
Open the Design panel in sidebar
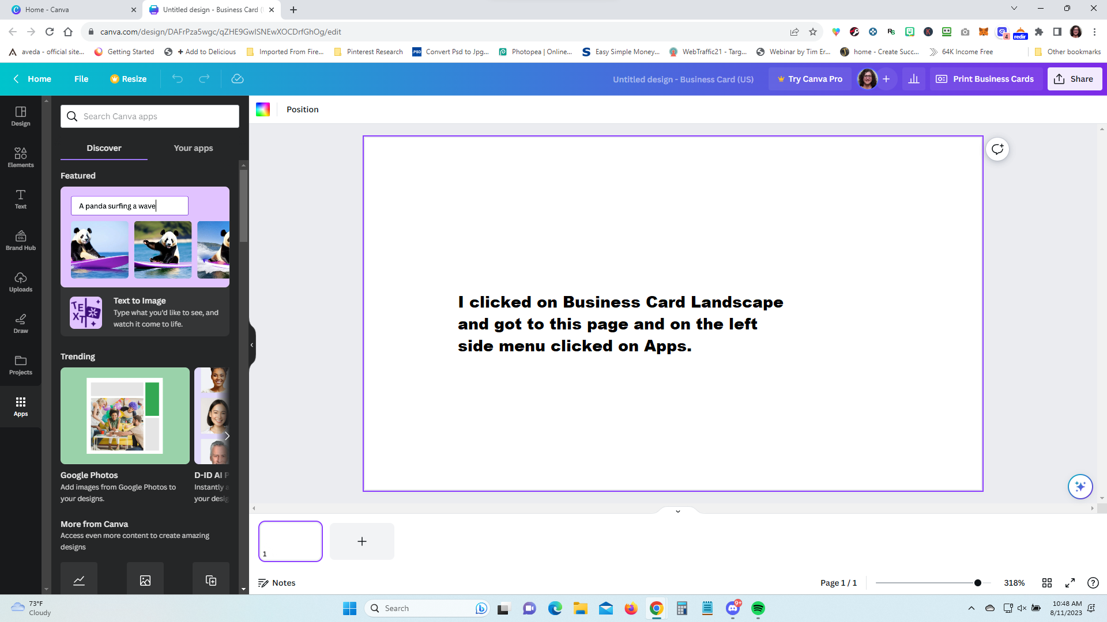click(21, 116)
